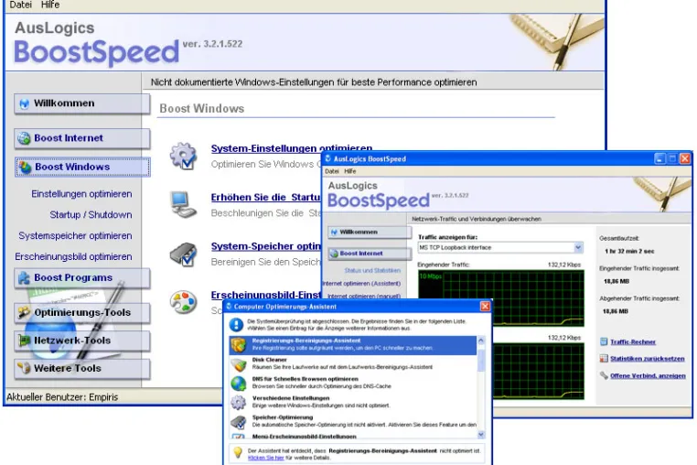The image size is (697, 465).
Task: Click the wizard list scroll-up arrow
Action: 480,341
